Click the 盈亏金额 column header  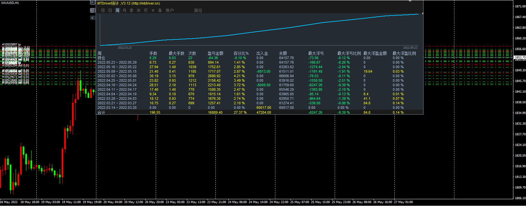click(x=215, y=53)
